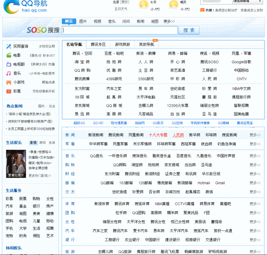
Task: Click the QQ导航 logo
Action: pyautogui.click(x=25, y=7)
